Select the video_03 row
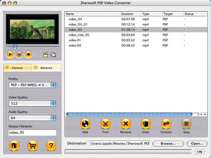211x158 pixels. (136, 19)
